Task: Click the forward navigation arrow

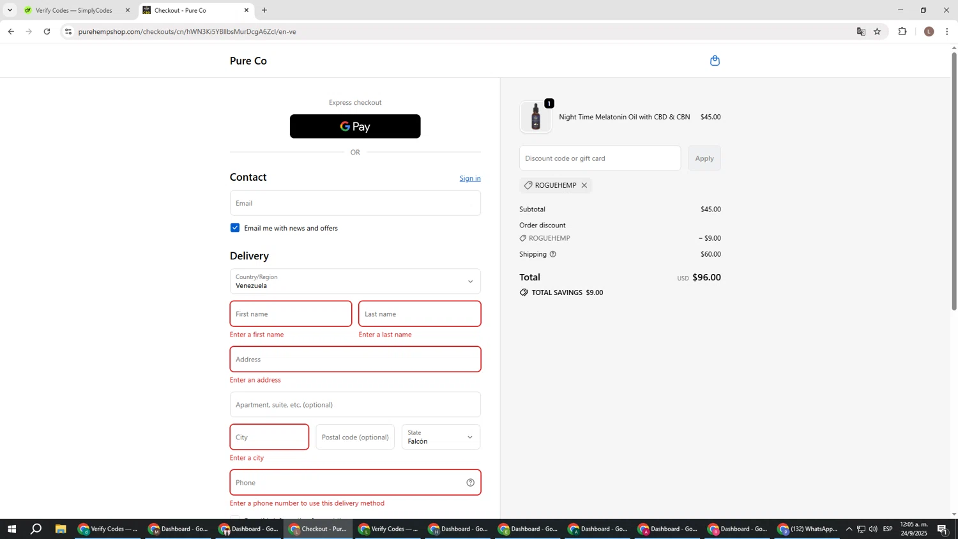Action: coord(29,31)
